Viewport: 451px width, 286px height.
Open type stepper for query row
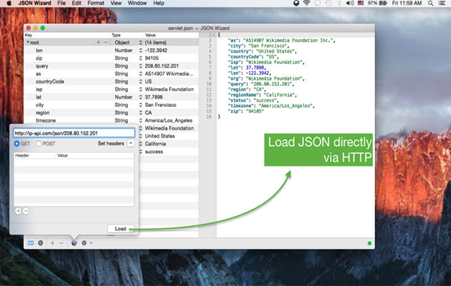[141, 65]
